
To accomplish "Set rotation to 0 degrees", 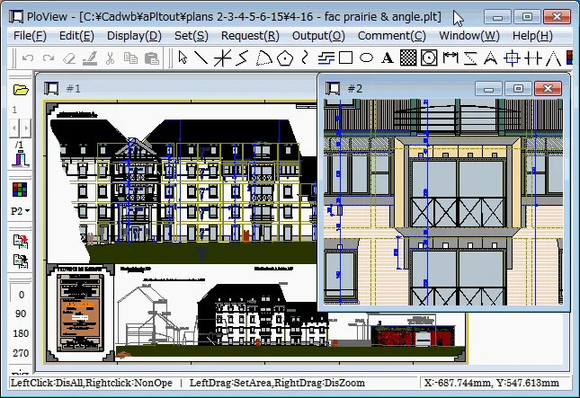I will point(21,295).
